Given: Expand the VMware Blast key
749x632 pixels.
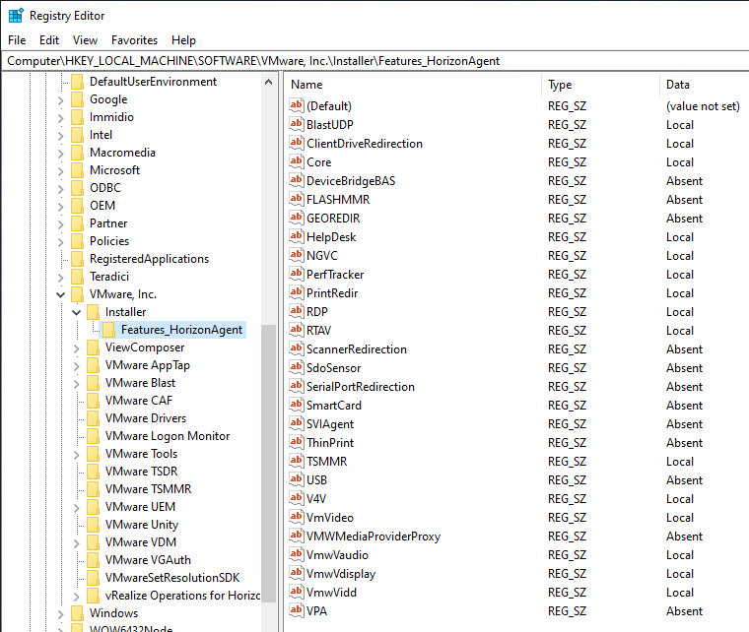Looking at the screenshot, I should [77, 384].
